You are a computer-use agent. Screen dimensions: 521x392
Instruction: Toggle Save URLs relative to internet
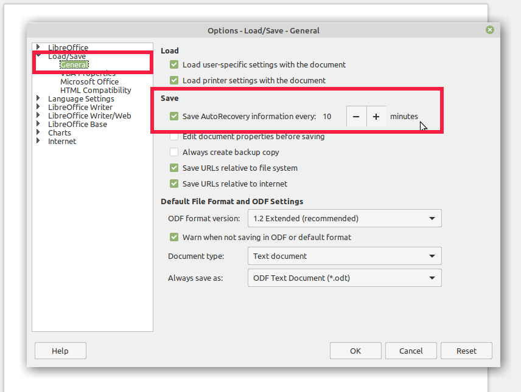[174, 184]
